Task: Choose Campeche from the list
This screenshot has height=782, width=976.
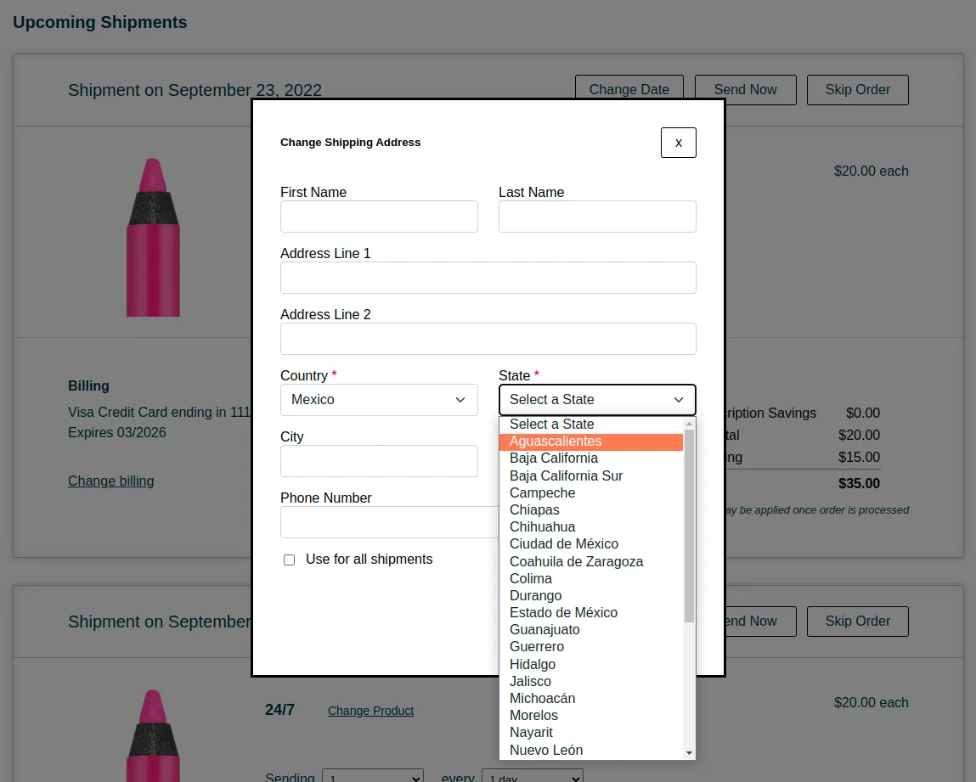Action: click(590, 492)
